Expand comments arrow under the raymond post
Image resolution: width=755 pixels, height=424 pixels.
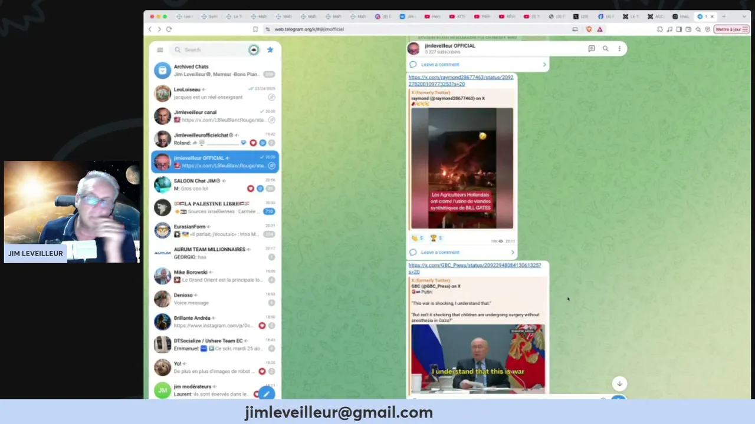pyautogui.click(x=512, y=253)
